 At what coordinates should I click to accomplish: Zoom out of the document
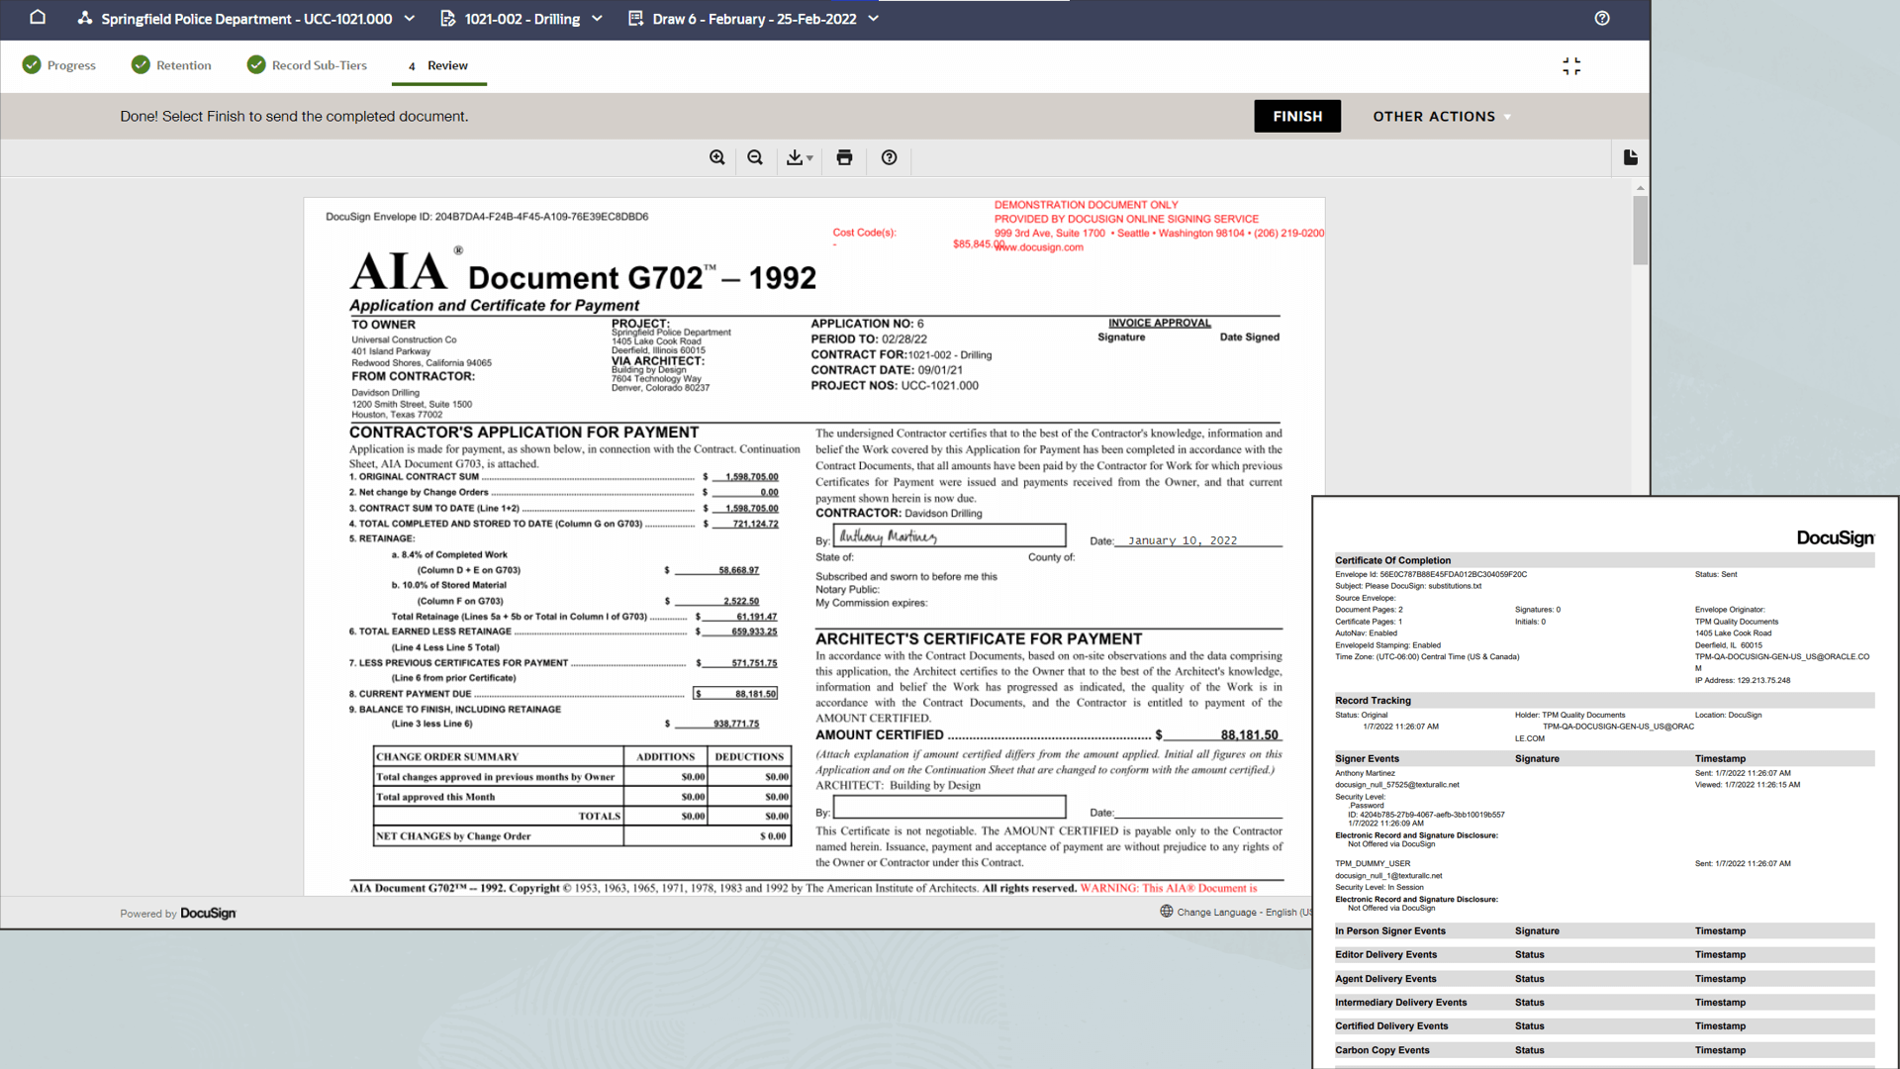[755, 158]
